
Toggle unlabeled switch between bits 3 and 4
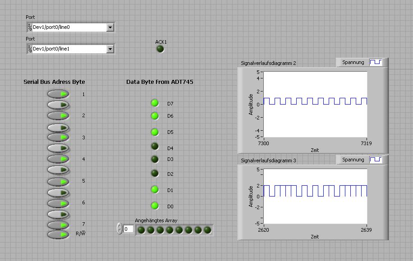[58, 148]
